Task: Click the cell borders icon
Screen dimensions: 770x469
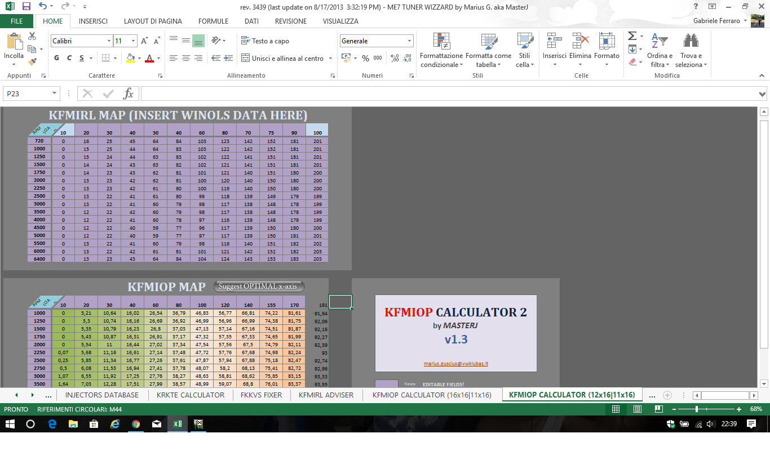Action: point(105,58)
